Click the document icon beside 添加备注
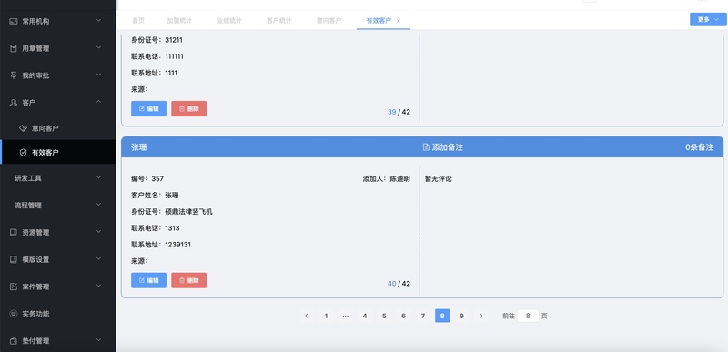The width and height of the screenshot is (728, 352). coord(426,147)
